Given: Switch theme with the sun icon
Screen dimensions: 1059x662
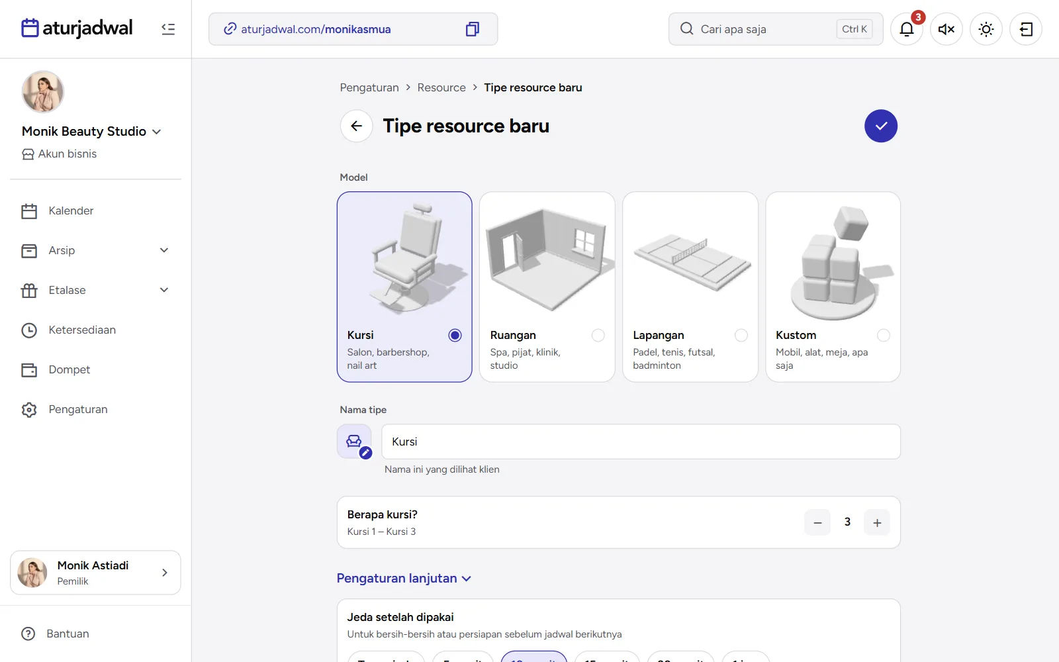Looking at the screenshot, I should (986, 29).
